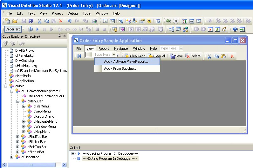253x168 pixels.
Task: Open the Debug menu in Studio
Action: point(72,13)
